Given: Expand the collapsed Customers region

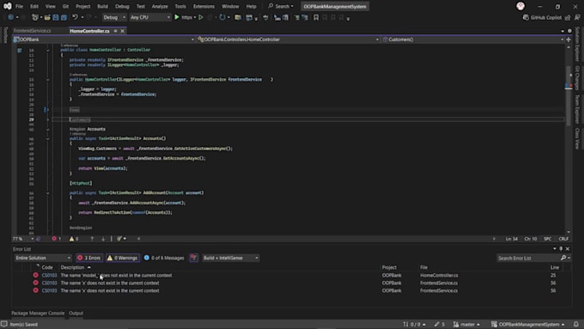Looking at the screenshot, I should tap(48, 119).
